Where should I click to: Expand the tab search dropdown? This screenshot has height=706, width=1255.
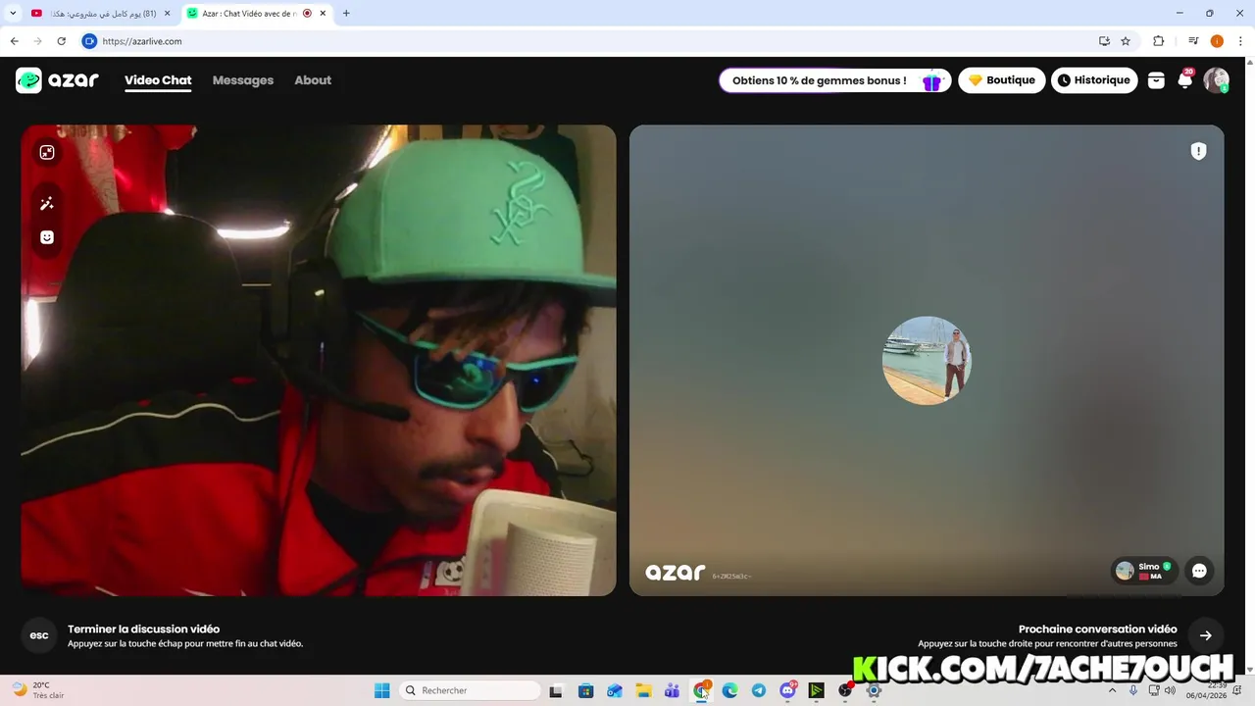11,14
